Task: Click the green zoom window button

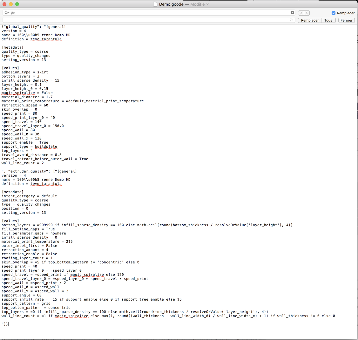Action: point(17,4)
